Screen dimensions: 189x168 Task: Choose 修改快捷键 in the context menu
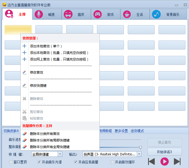click(38, 86)
